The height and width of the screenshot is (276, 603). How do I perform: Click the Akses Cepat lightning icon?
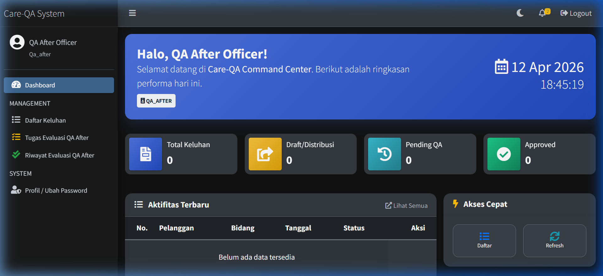pos(455,204)
